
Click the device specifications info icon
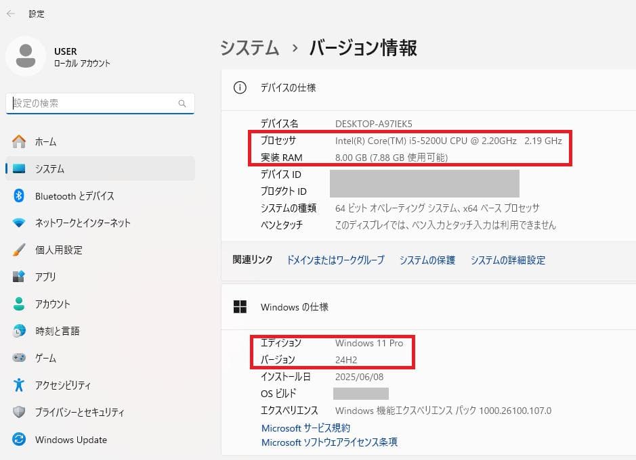pos(240,87)
